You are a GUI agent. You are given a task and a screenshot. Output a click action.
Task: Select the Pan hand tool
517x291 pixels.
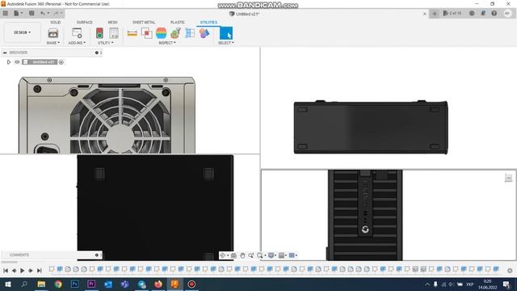click(x=242, y=255)
